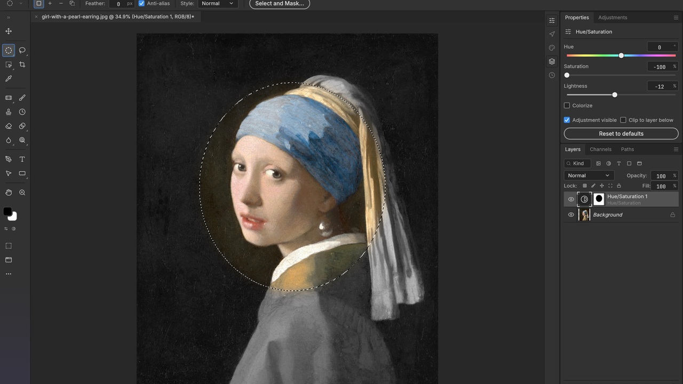Choose the Clone Stamp tool
The height and width of the screenshot is (384, 683).
[x=9, y=112]
